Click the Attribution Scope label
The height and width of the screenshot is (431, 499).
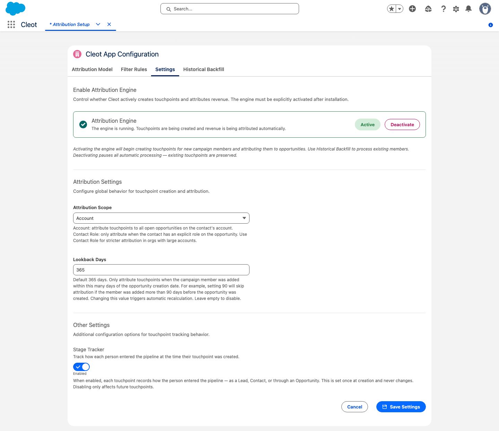coord(93,207)
